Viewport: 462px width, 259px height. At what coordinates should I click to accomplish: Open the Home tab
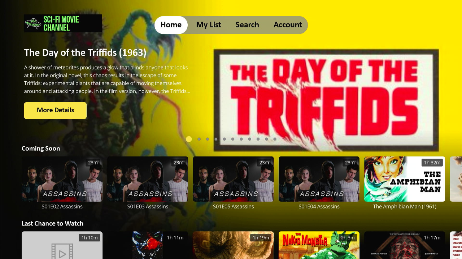171,25
